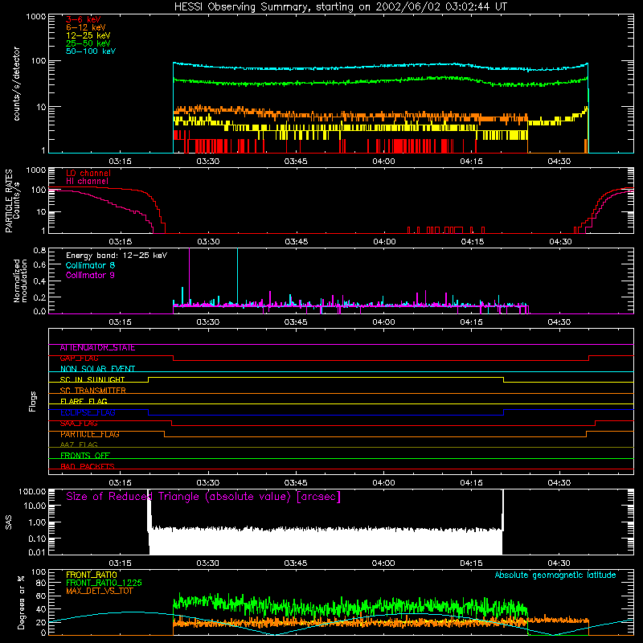Click the SAS axis label
The height and width of the screenshot is (643, 643).
pos(8,522)
